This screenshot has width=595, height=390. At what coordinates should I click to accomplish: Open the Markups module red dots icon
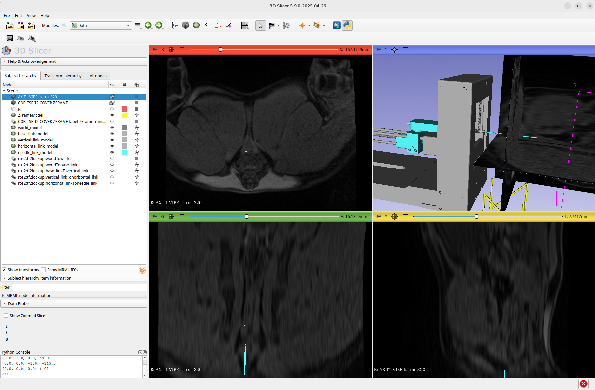click(218, 25)
